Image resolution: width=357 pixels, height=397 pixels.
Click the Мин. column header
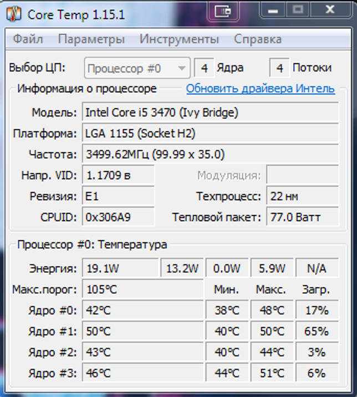[x=226, y=289]
